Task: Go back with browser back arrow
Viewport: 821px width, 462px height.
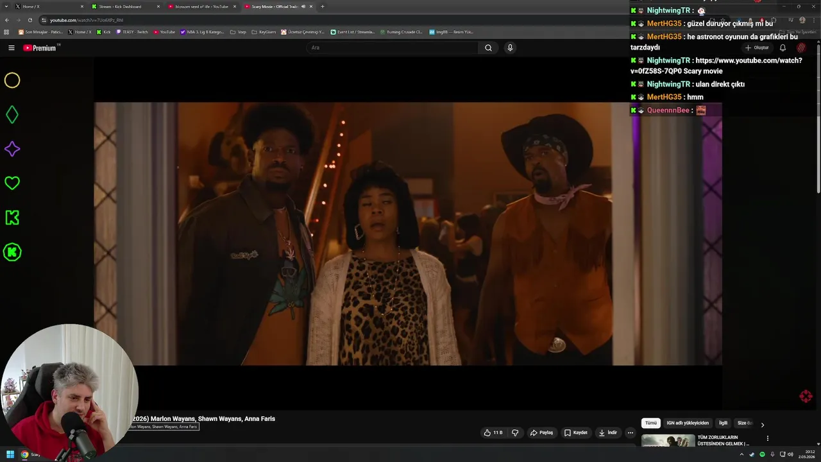Action: click(x=7, y=20)
